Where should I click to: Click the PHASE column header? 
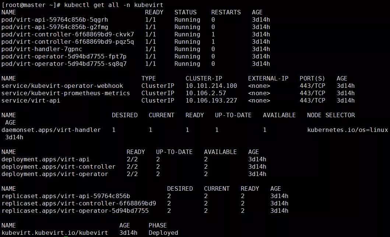(158, 226)
